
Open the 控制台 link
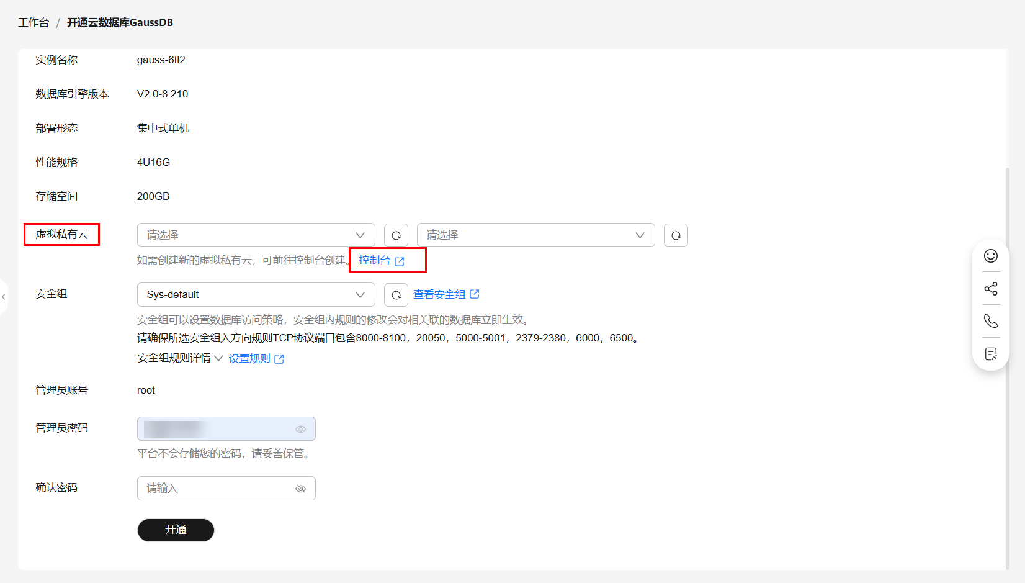381,261
